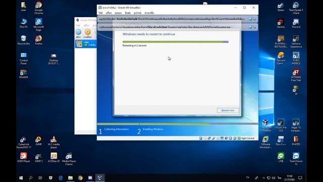Viewport: 323px width, 182px height.
Task: Open File Explorer from the taskbar
Action: [x=70, y=177]
